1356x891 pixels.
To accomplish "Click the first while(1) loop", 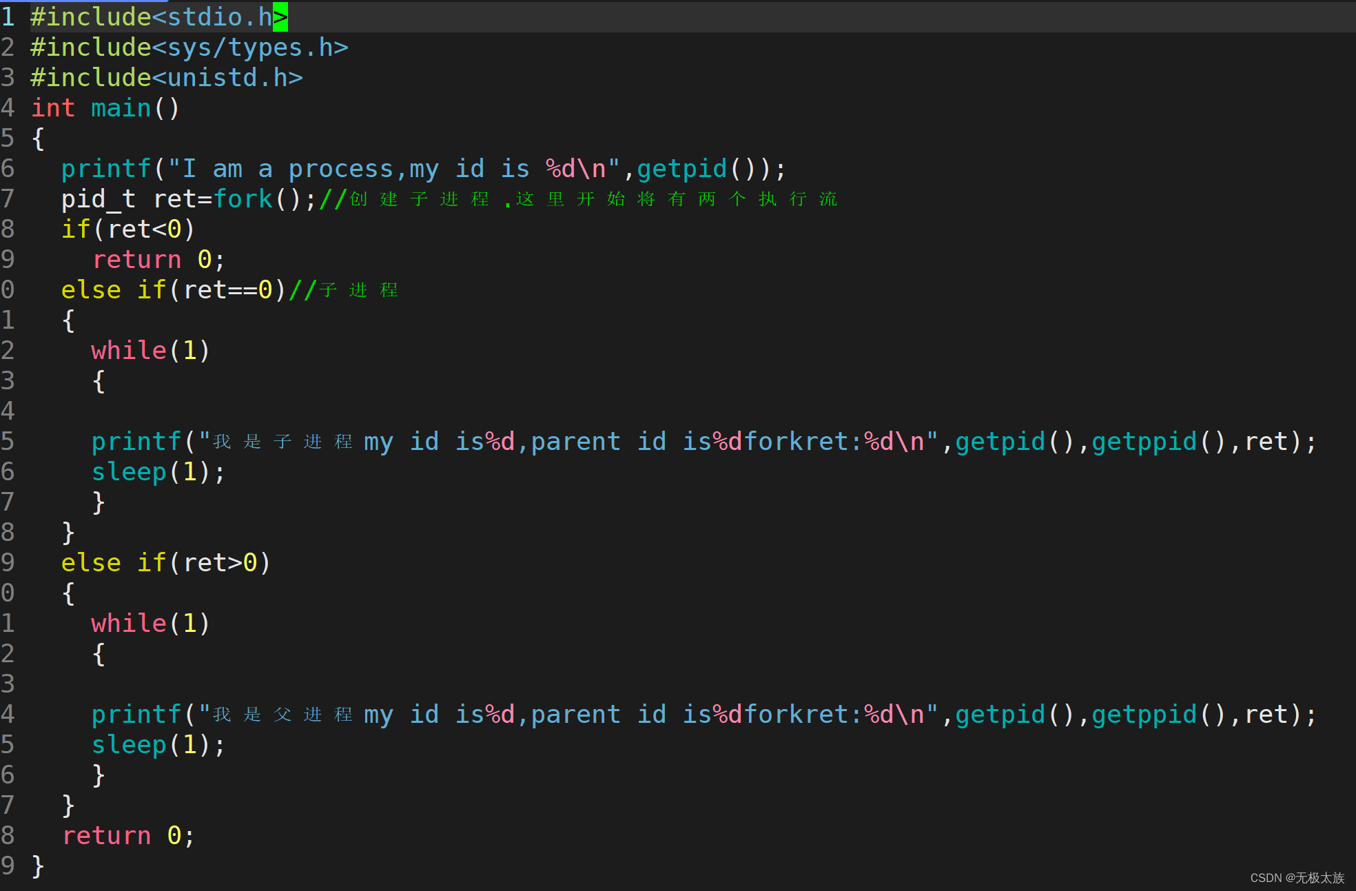I will point(150,351).
